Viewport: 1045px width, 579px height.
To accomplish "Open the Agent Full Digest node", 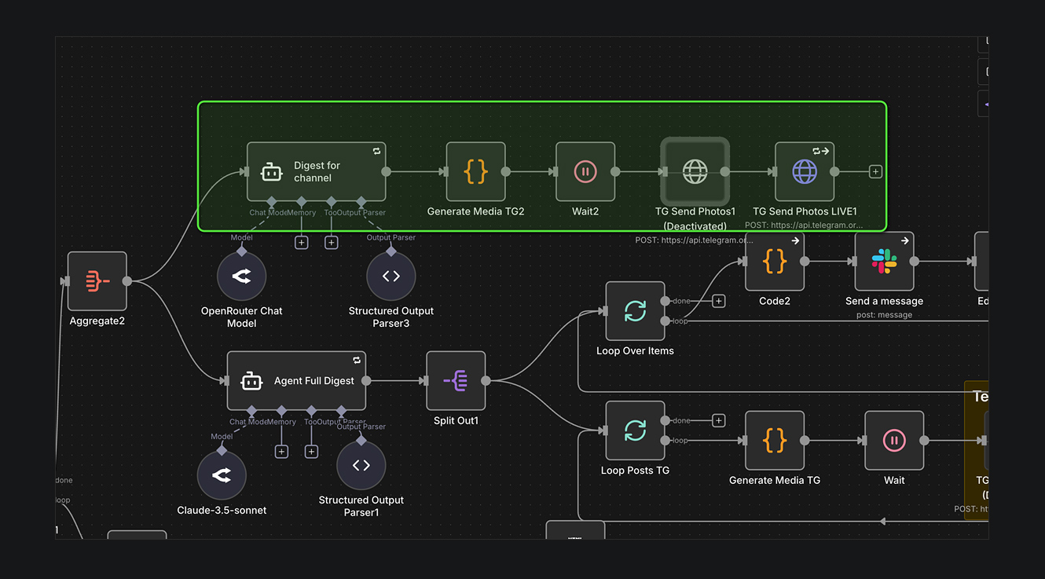I will tap(296, 381).
